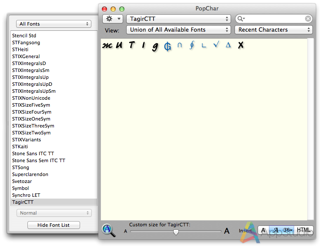
Task: Click the custom font size slider thumb
Action: (x=176, y=232)
